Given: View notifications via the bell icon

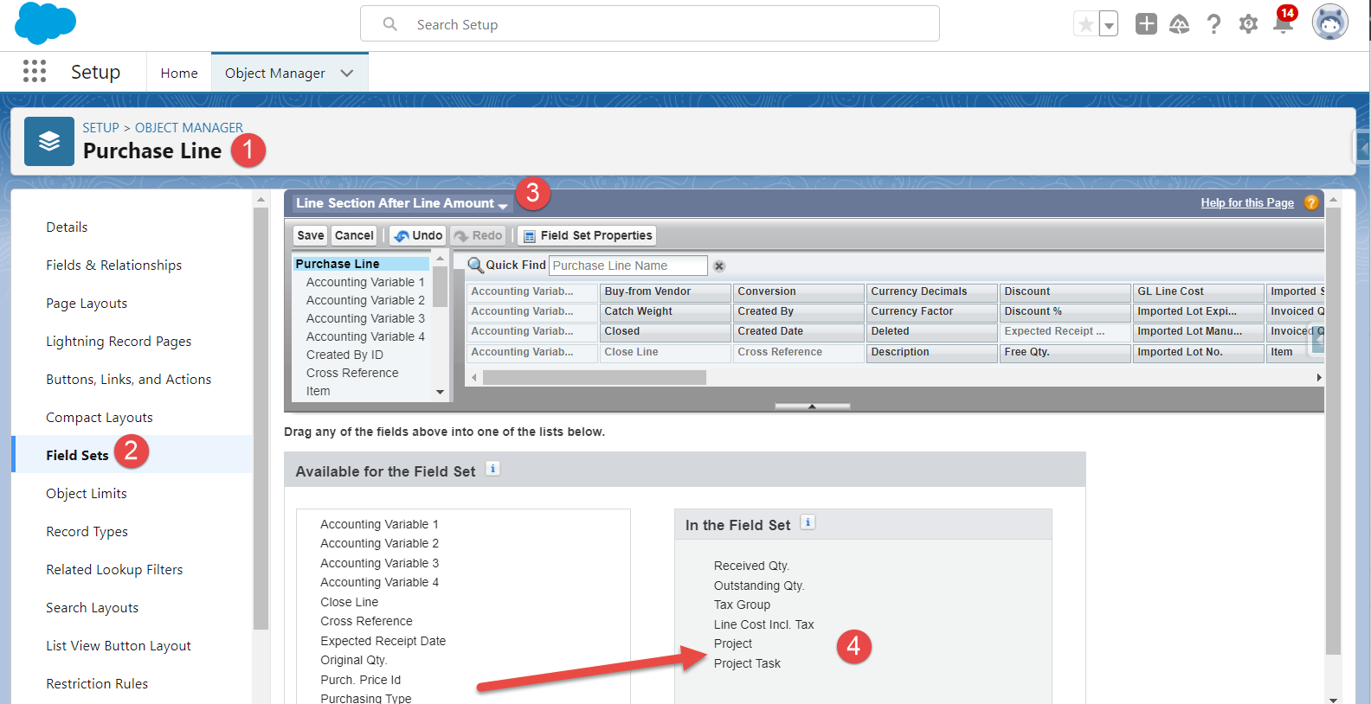Looking at the screenshot, I should point(1283,22).
